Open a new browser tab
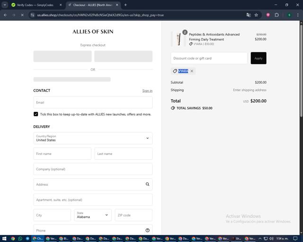Viewport: 303px width, 242px height. [x=125, y=5]
